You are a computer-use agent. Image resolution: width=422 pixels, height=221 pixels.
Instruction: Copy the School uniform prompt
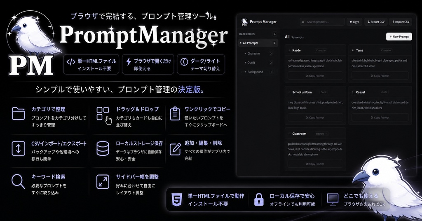point(315,118)
